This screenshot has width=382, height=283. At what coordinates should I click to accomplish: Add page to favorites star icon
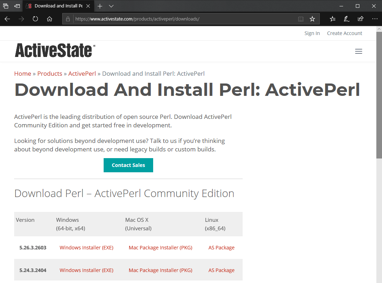click(x=312, y=19)
